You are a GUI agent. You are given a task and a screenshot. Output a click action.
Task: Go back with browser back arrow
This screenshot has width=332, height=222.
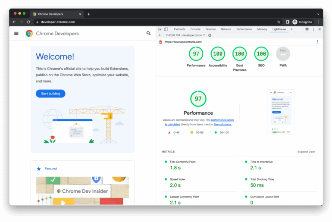point(14,22)
